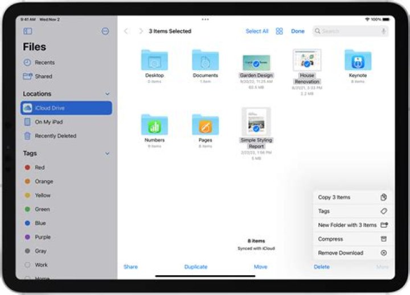Select the Documents folder
Image resolution: width=410 pixels, height=295 pixels.
click(205, 60)
